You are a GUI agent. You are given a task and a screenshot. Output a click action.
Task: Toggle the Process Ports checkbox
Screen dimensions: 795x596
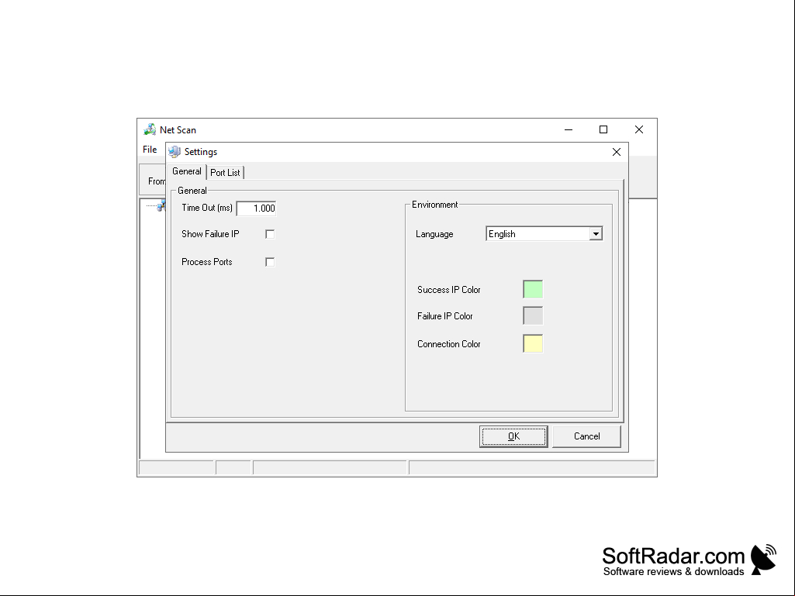tap(270, 262)
